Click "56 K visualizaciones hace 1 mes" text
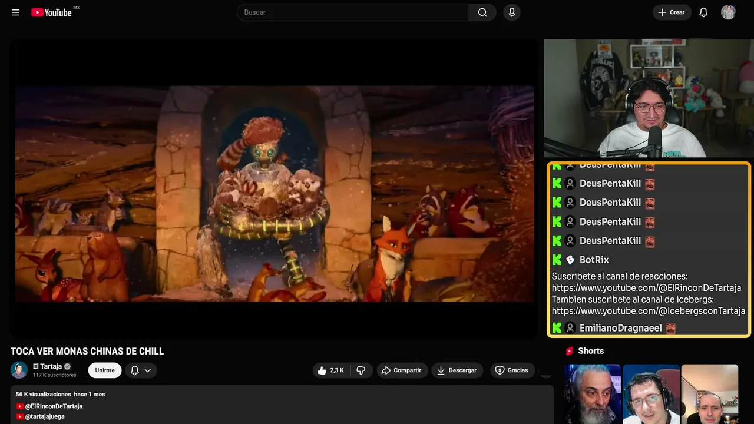The image size is (754, 424). [61, 394]
